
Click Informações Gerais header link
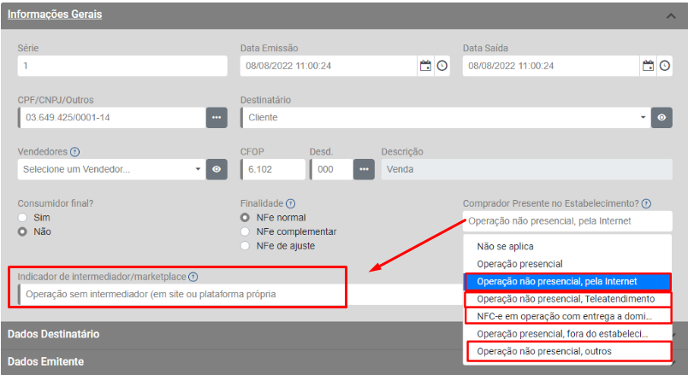(55, 15)
